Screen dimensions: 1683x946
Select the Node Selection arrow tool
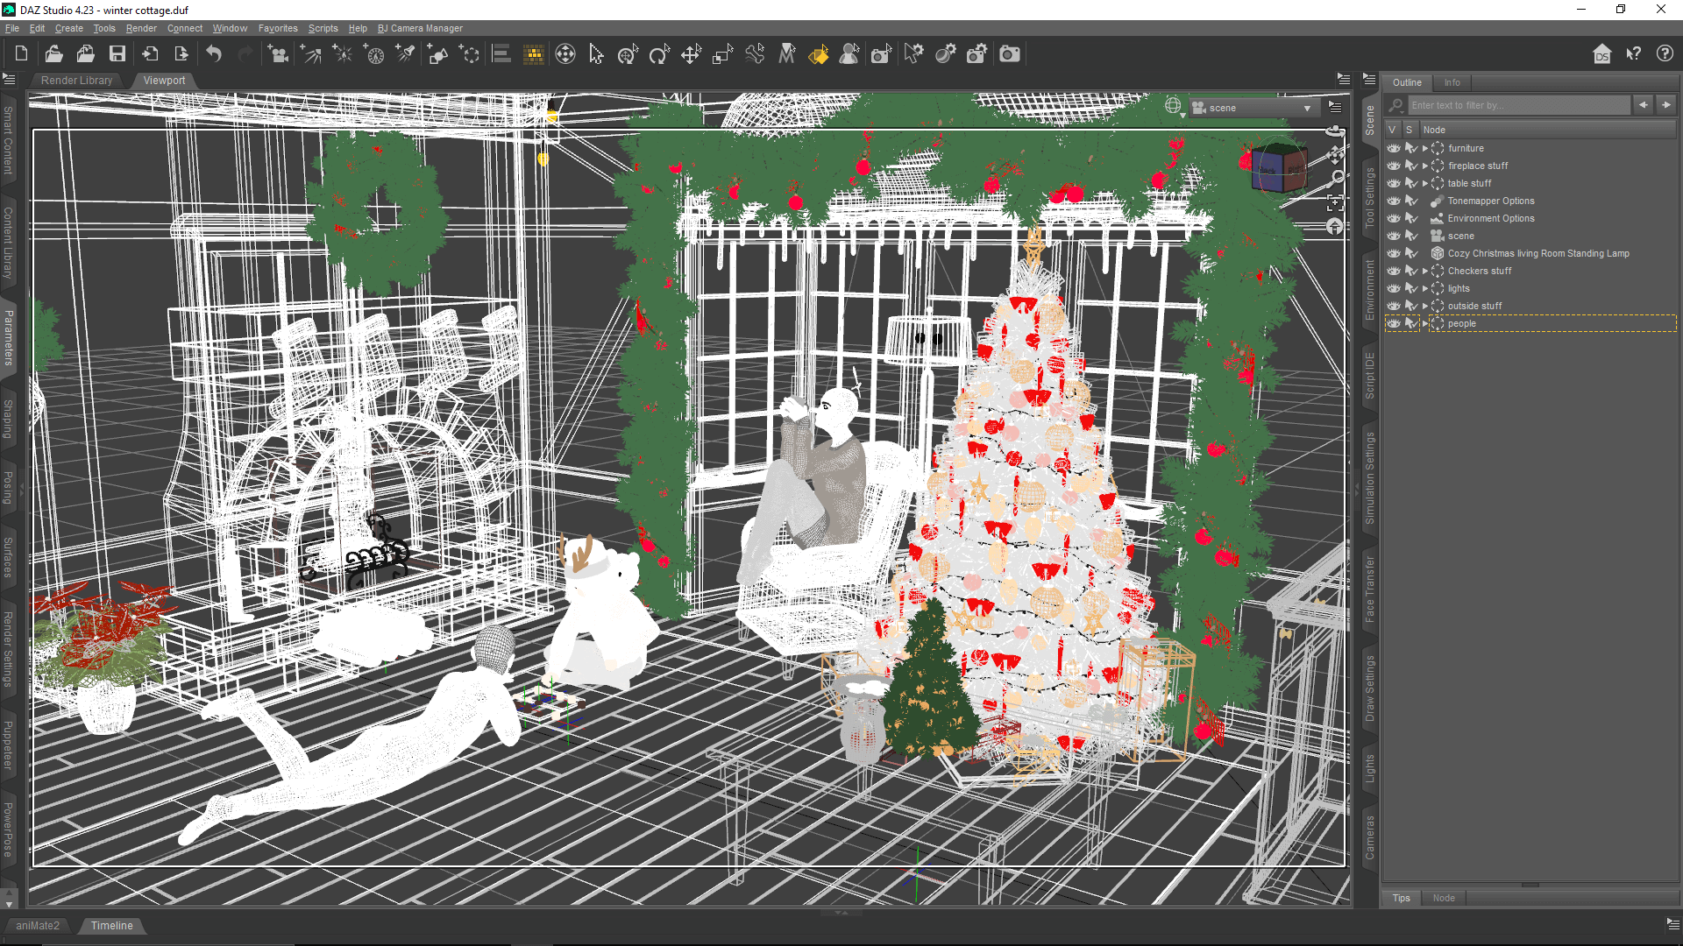tap(597, 54)
